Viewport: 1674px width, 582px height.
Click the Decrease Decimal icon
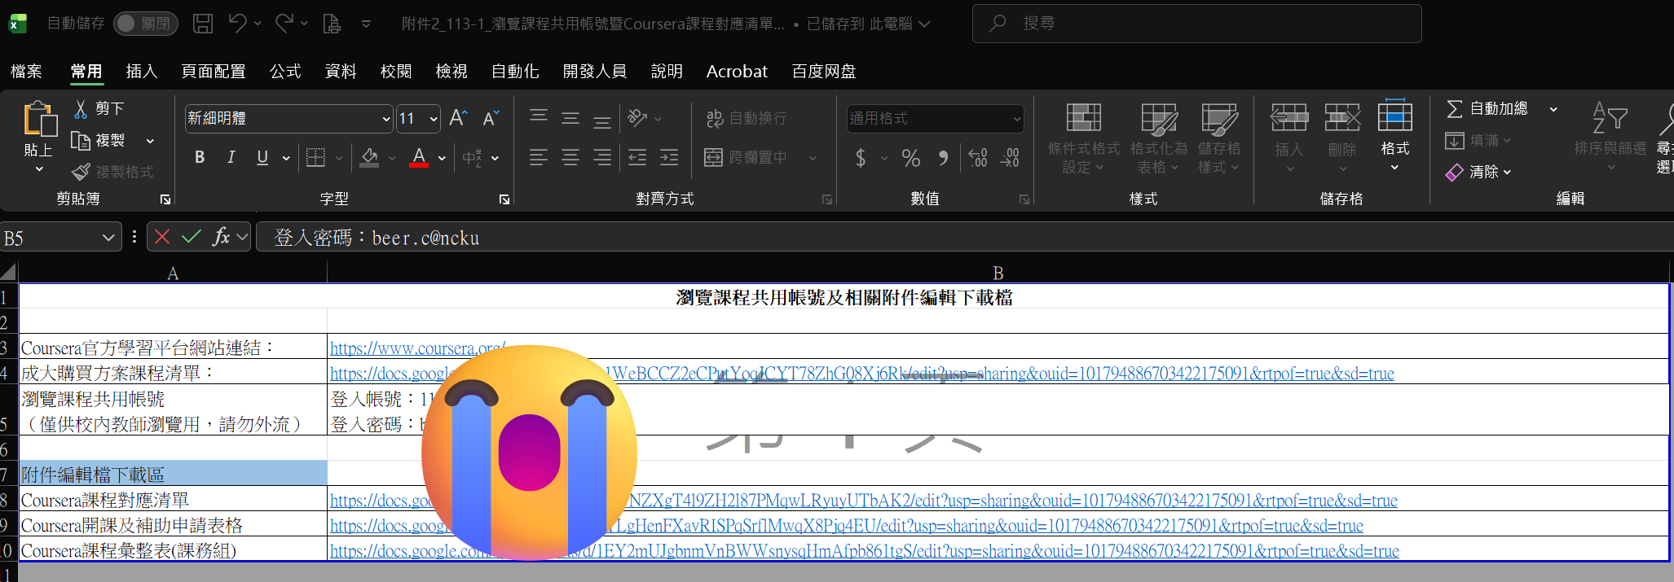click(1010, 157)
